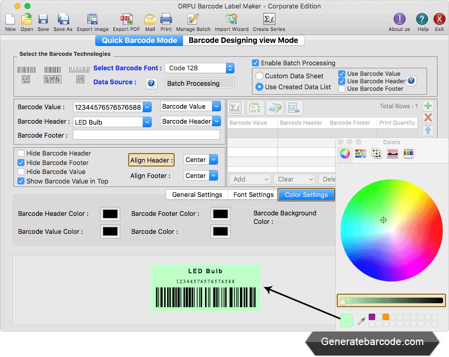Expand the Add dropdown below data list
Viewport: 449px width, 357px height.
coord(250,179)
